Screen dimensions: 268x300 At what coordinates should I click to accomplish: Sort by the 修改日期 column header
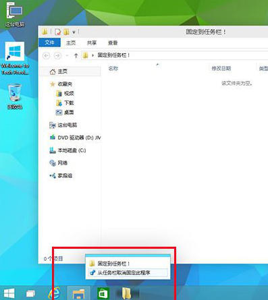click(221, 68)
